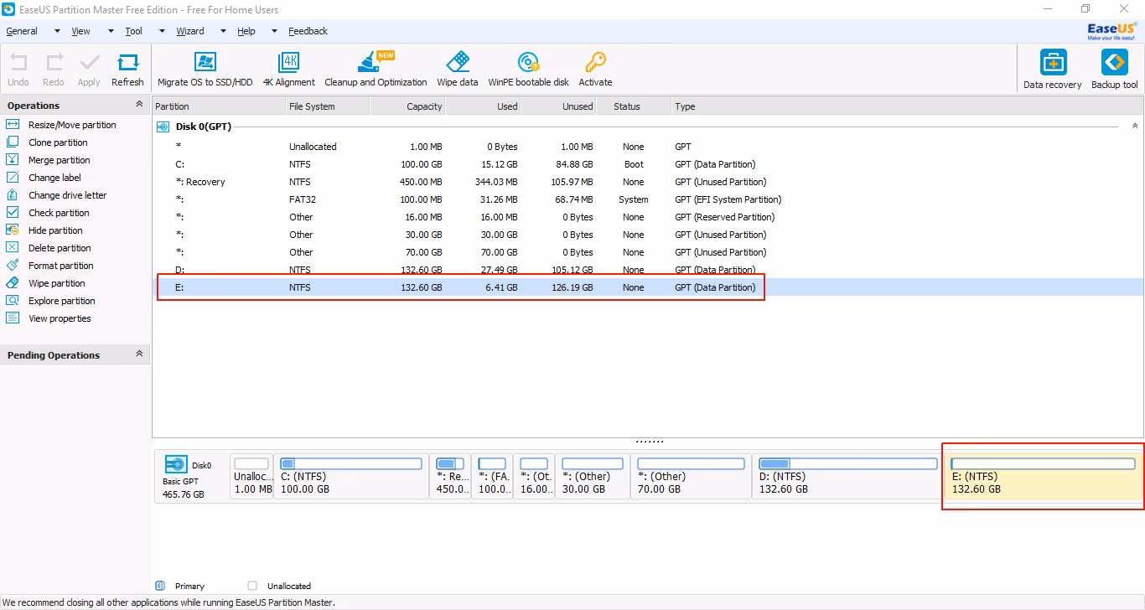Select 30.00 GB (Other) block in disk map
1145x610 pixels.
click(593, 477)
